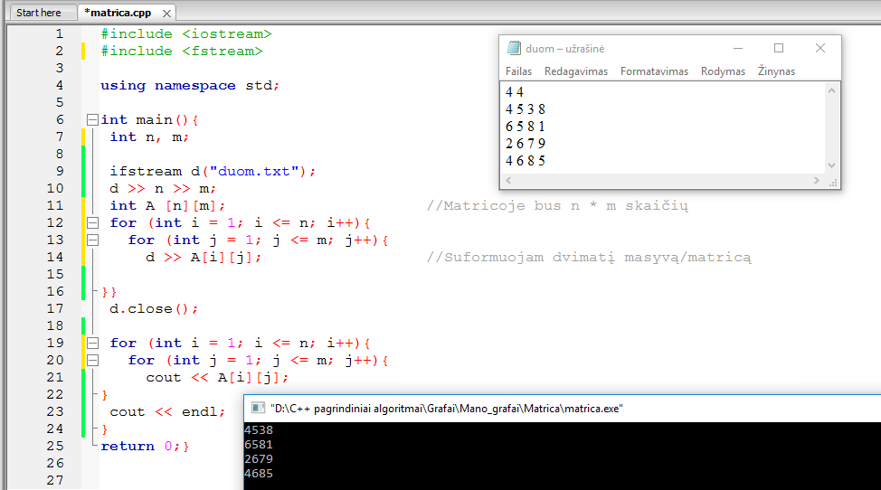
Task: Close the matrica.cpp tab
Action: coord(166,13)
